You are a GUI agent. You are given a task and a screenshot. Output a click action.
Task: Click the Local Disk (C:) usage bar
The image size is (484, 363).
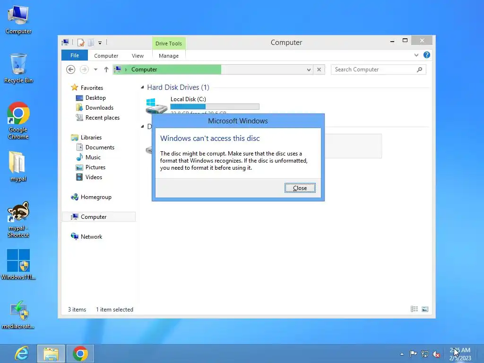click(215, 106)
